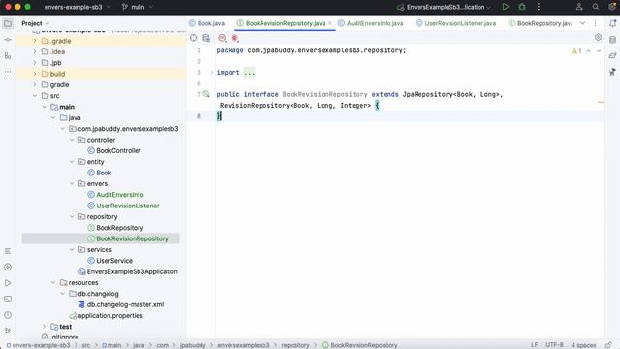Image resolution: width=620 pixels, height=349 pixels.
Task: Jump to the next highlighted error arrow
Action: (x=599, y=51)
